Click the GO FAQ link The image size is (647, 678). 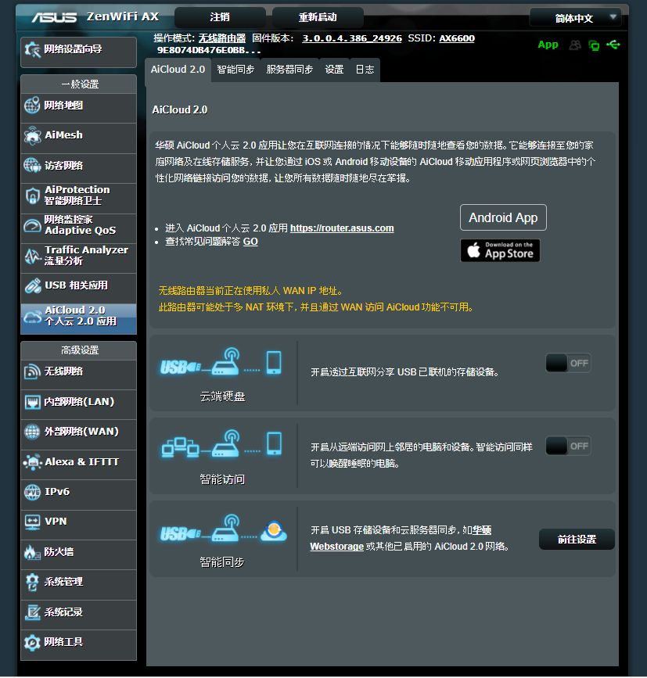pos(250,242)
